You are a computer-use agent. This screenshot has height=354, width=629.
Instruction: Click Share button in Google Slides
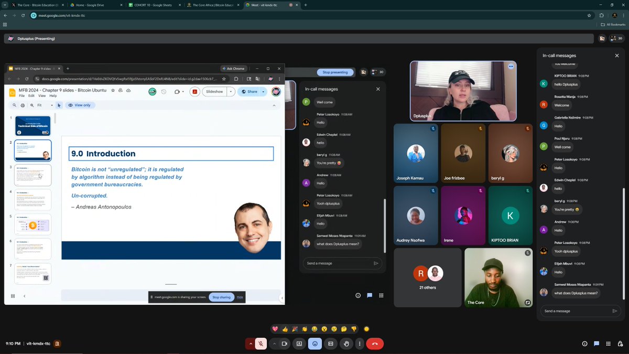click(x=249, y=91)
